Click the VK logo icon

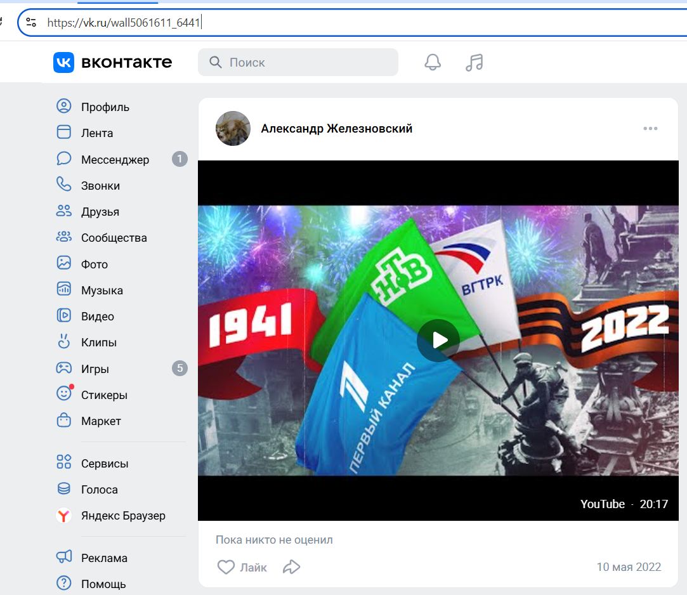tap(63, 62)
